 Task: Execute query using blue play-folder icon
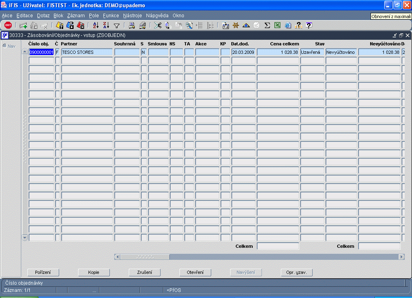click(x=70, y=25)
